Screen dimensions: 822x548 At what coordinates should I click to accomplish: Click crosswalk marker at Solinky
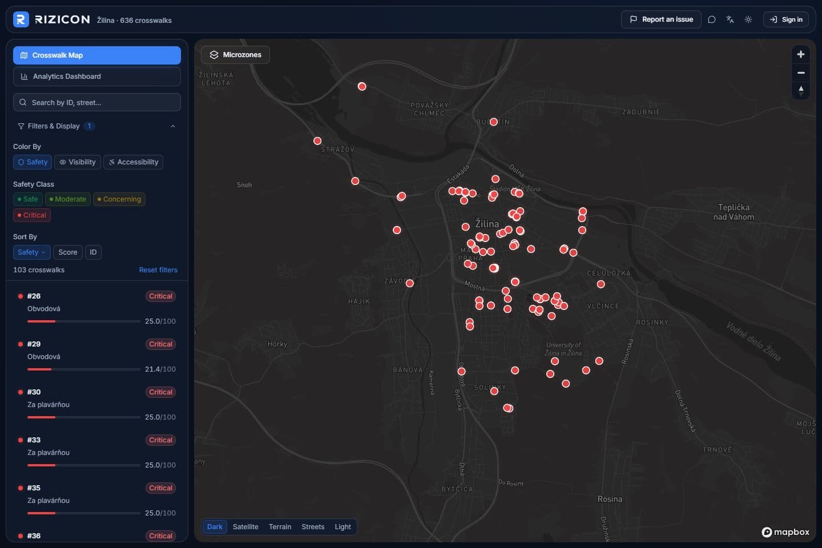(x=494, y=391)
